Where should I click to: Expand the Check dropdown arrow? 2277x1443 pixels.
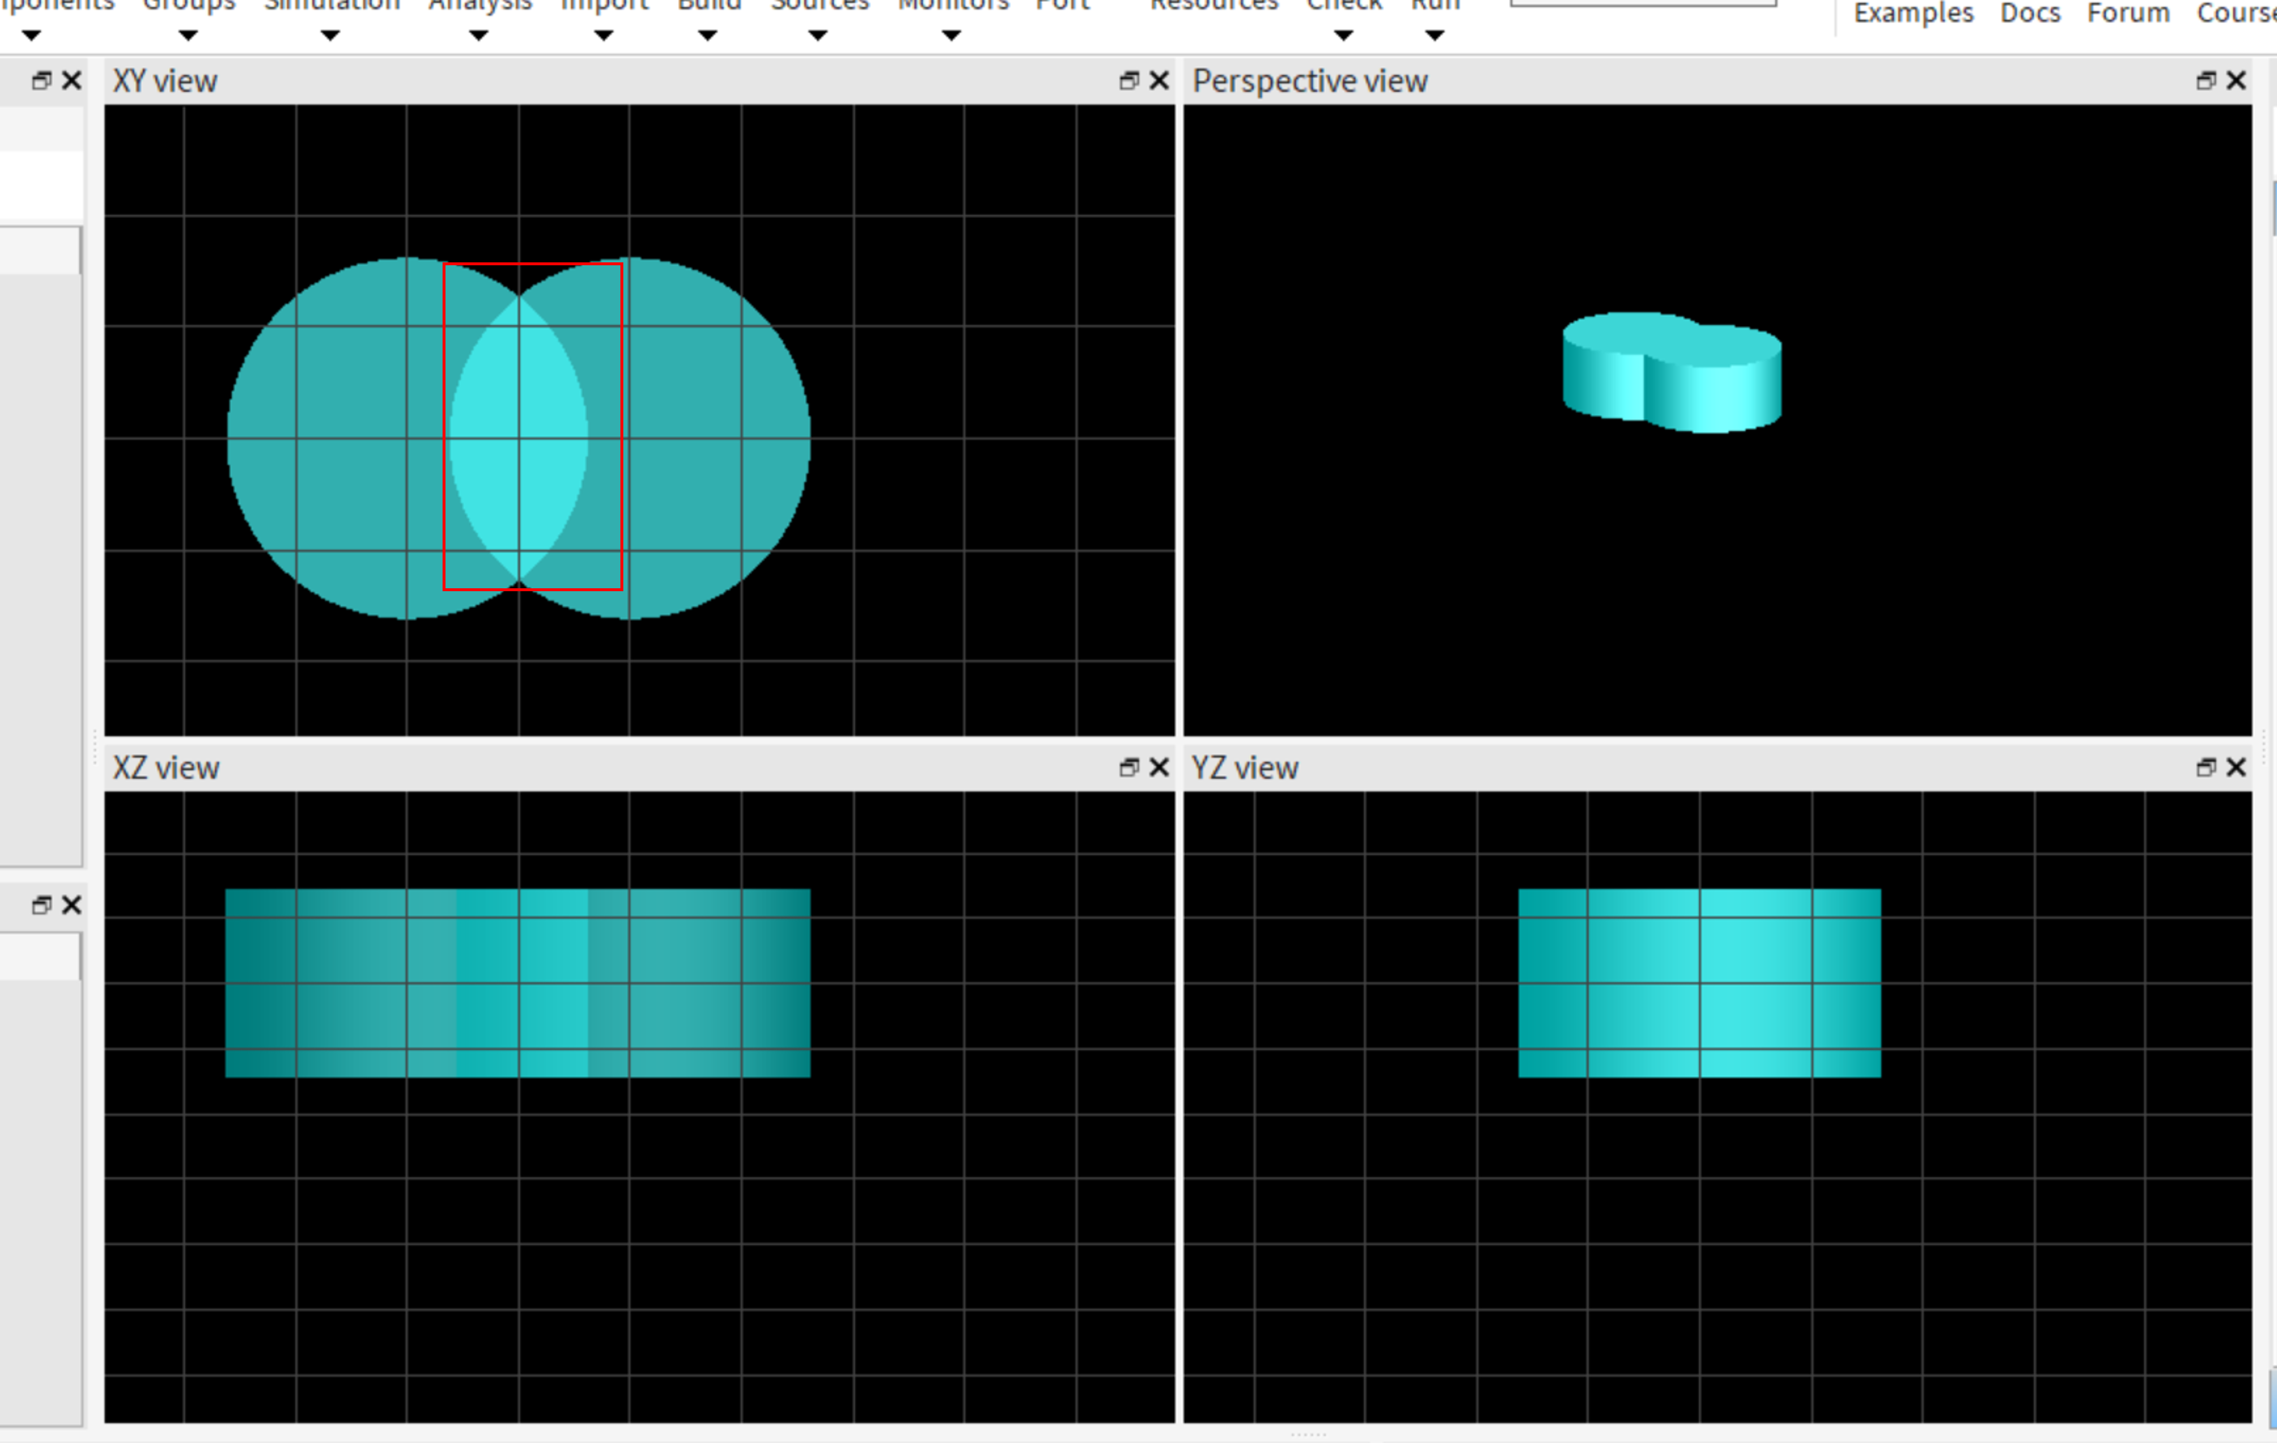point(1343,36)
